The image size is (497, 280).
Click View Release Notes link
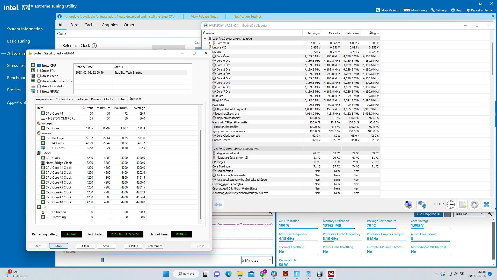204,16
